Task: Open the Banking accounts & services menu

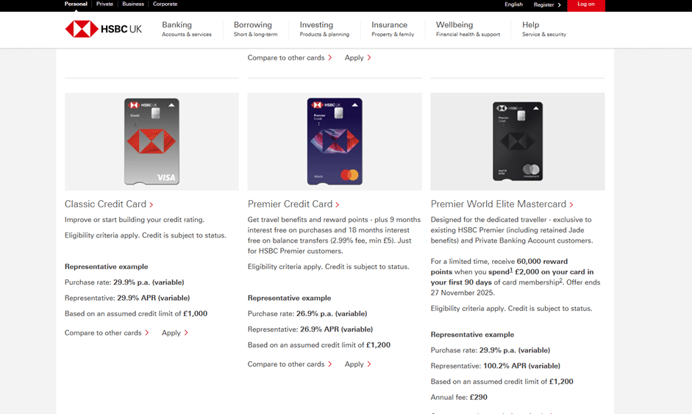Action: coord(186,29)
